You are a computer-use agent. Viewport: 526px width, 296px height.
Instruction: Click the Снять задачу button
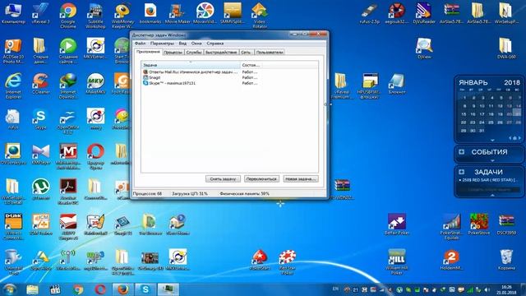point(223,179)
